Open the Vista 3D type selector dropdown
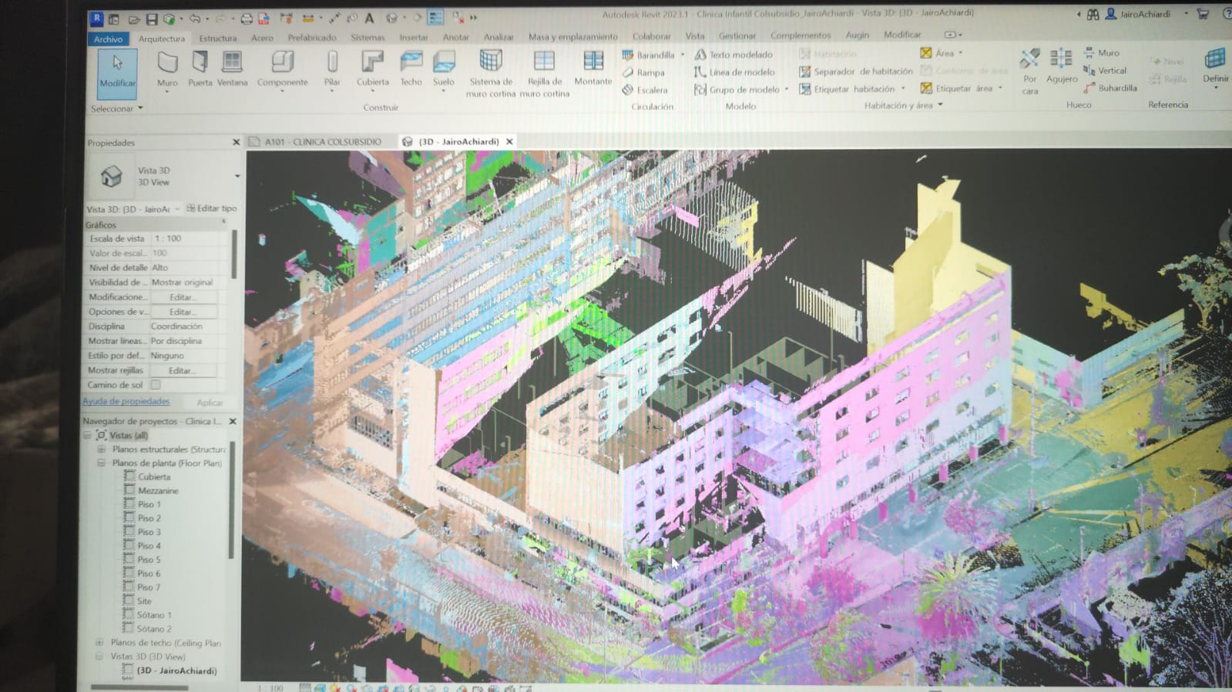This screenshot has height=692, width=1232. 237,176
